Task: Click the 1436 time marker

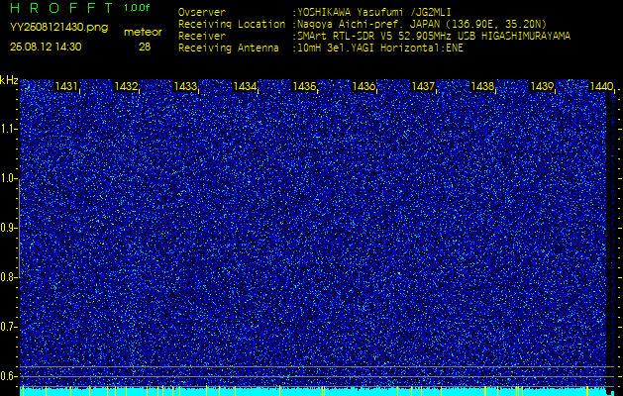Action: (363, 86)
